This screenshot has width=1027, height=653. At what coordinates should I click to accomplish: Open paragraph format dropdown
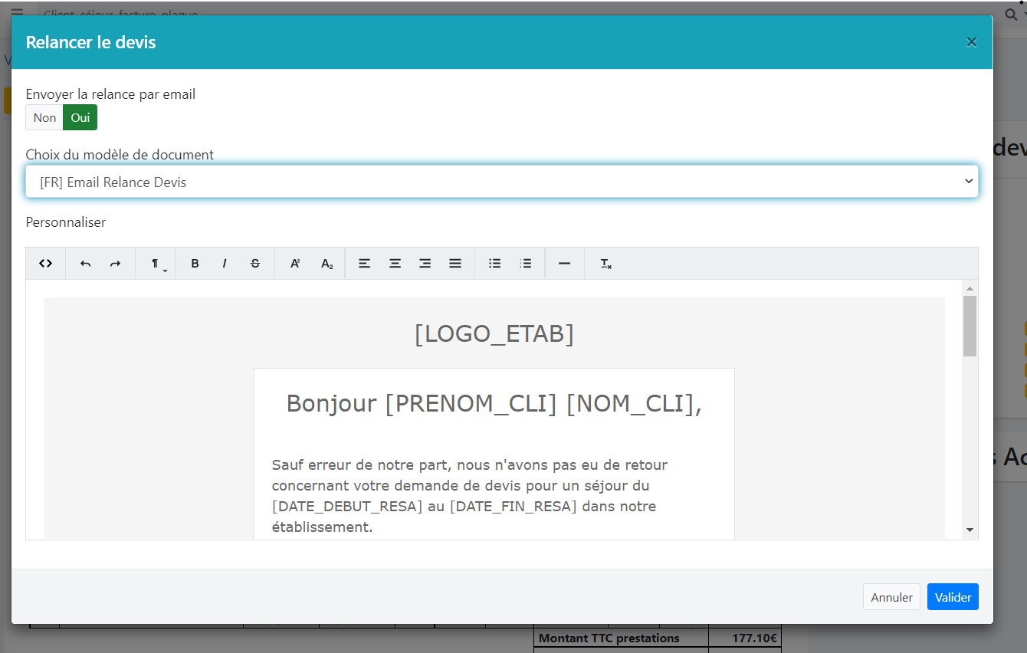click(x=156, y=264)
